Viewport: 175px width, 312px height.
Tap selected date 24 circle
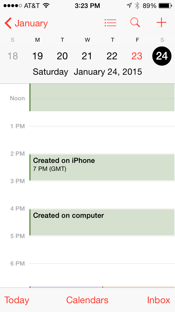coord(162,56)
